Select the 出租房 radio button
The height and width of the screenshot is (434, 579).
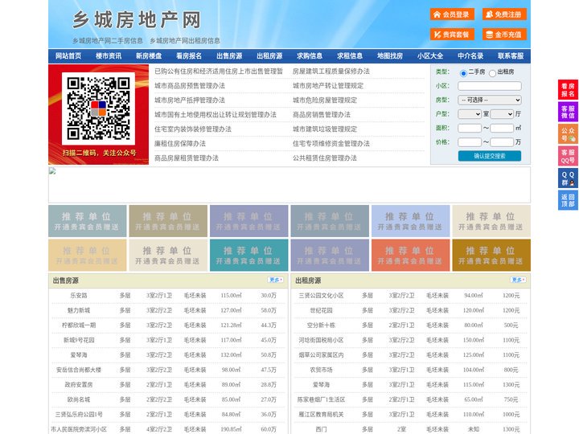click(492, 73)
